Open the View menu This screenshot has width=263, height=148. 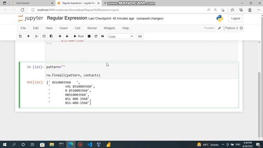pyautogui.click(x=49, y=28)
